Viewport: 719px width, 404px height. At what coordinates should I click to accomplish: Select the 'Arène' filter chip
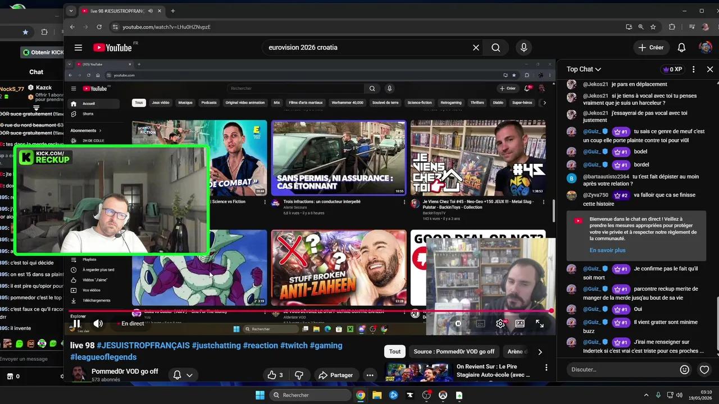pyautogui.click(x=517, y=352)
